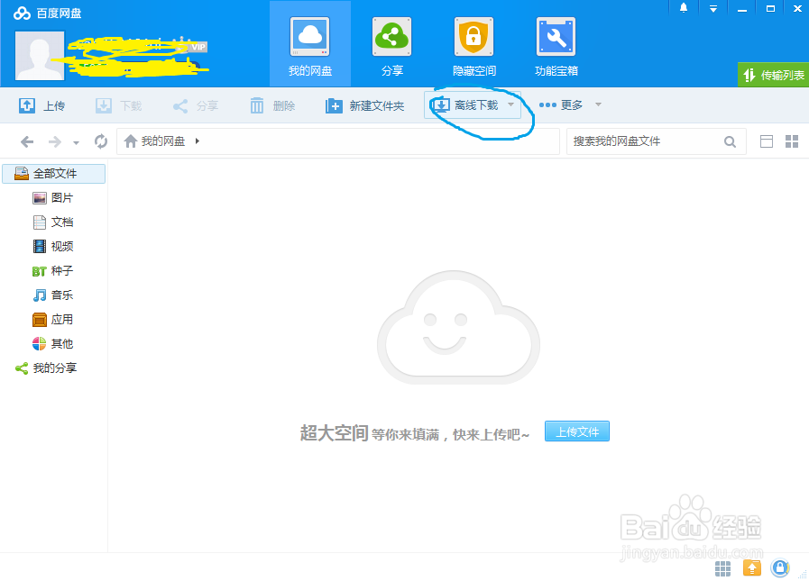Viewport: 809px width, 581px height.
Task: Select 全部文件 in sidebar
Action: [53, 174]
